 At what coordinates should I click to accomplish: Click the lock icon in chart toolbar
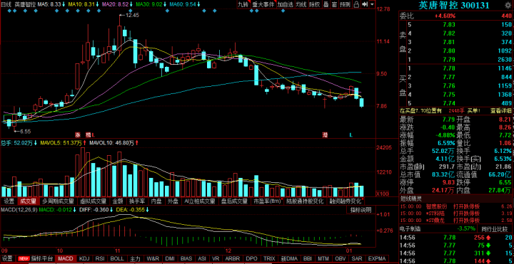click(356, 4)
